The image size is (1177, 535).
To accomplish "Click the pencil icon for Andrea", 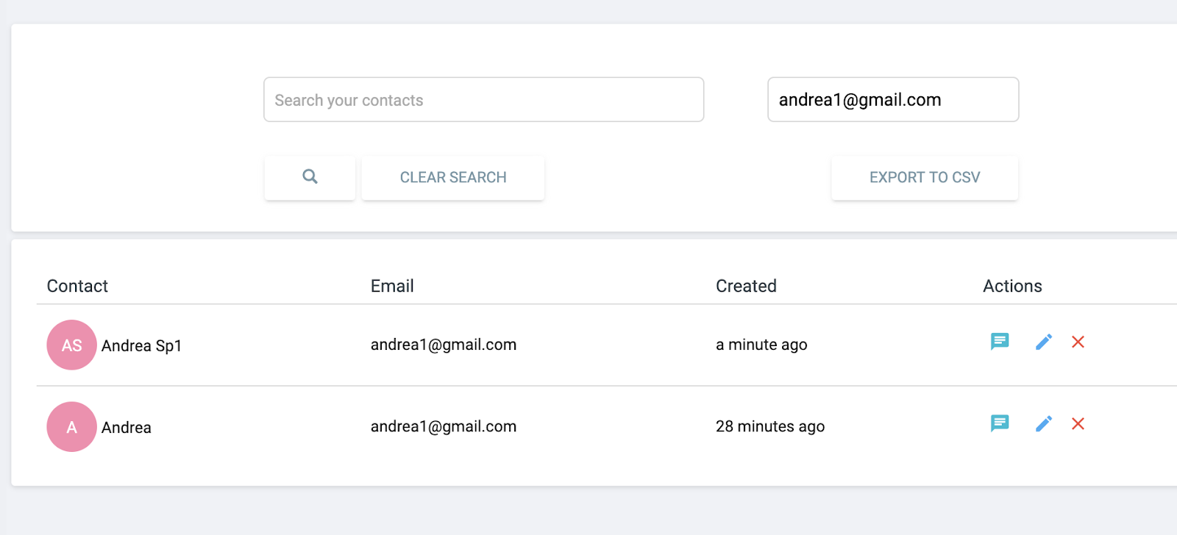I will [1044, 423].
